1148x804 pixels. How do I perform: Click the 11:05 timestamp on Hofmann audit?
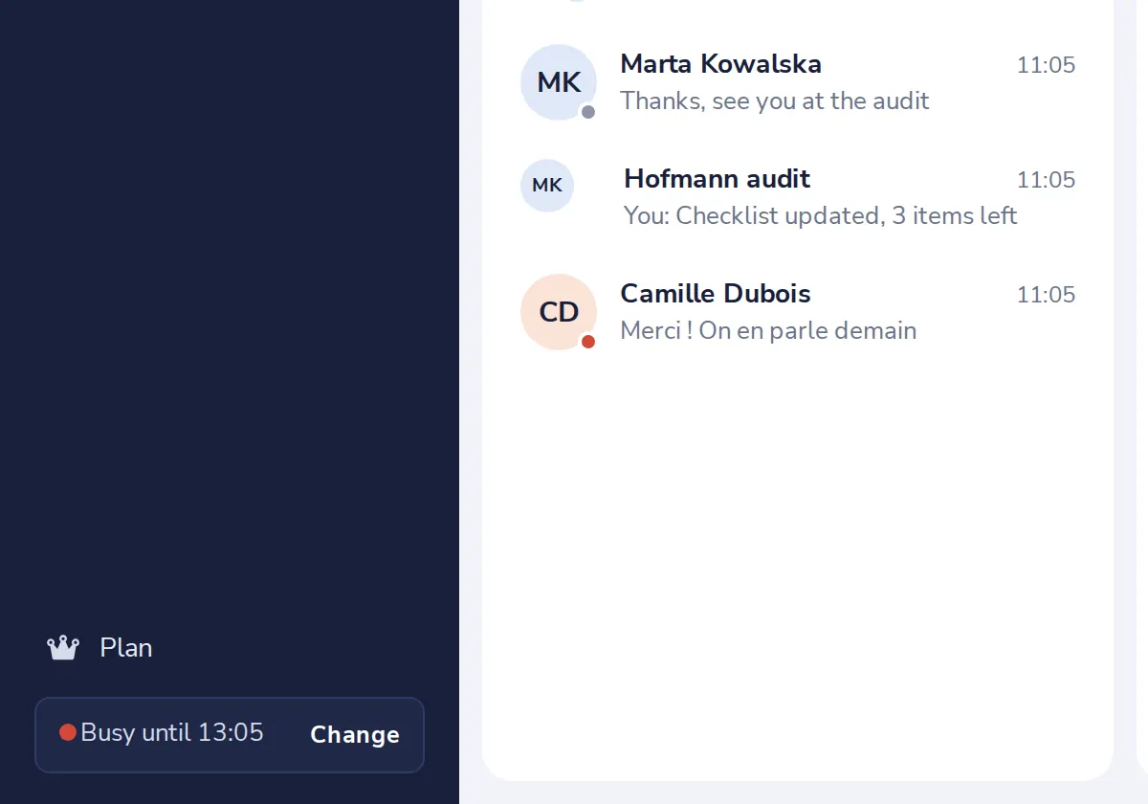coord(1046,180)
